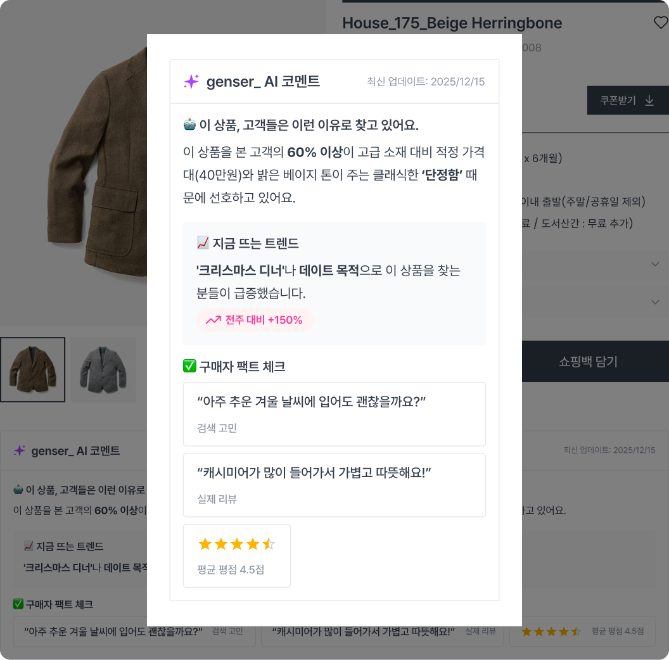Expand the second option dropdown chevron

pos(655,302)
